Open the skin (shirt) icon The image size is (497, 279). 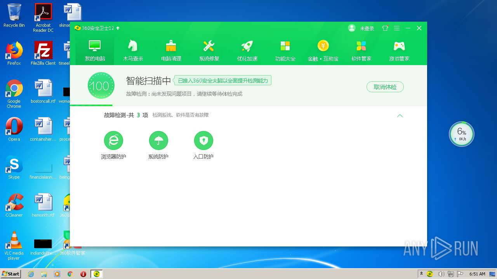pos(385,28)
